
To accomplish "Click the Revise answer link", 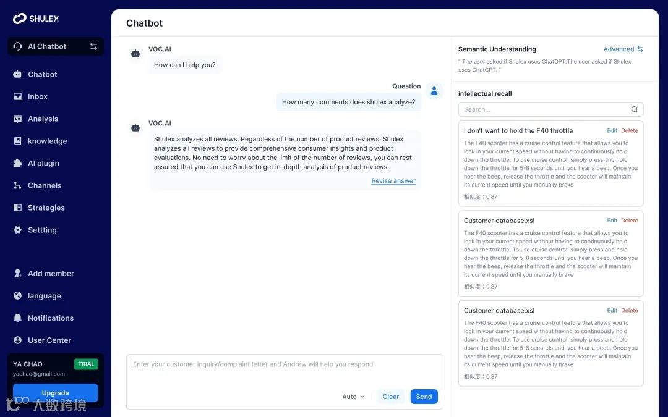I will pos(393,181).
